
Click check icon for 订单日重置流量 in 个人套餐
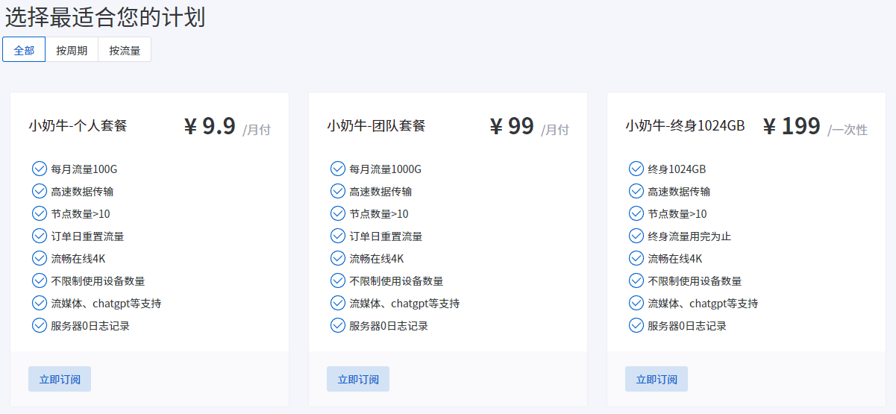pyautogui.click(x=40, y=236)
